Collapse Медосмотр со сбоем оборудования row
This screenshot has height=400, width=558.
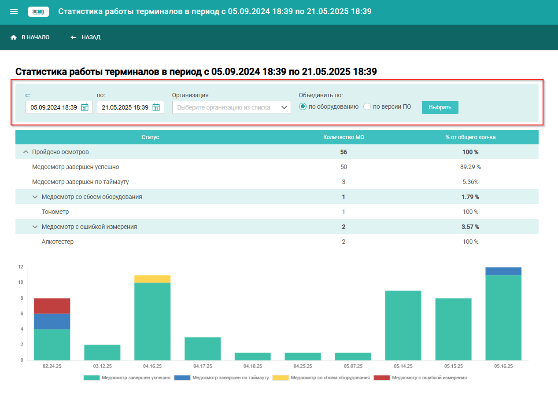[35, 197]
